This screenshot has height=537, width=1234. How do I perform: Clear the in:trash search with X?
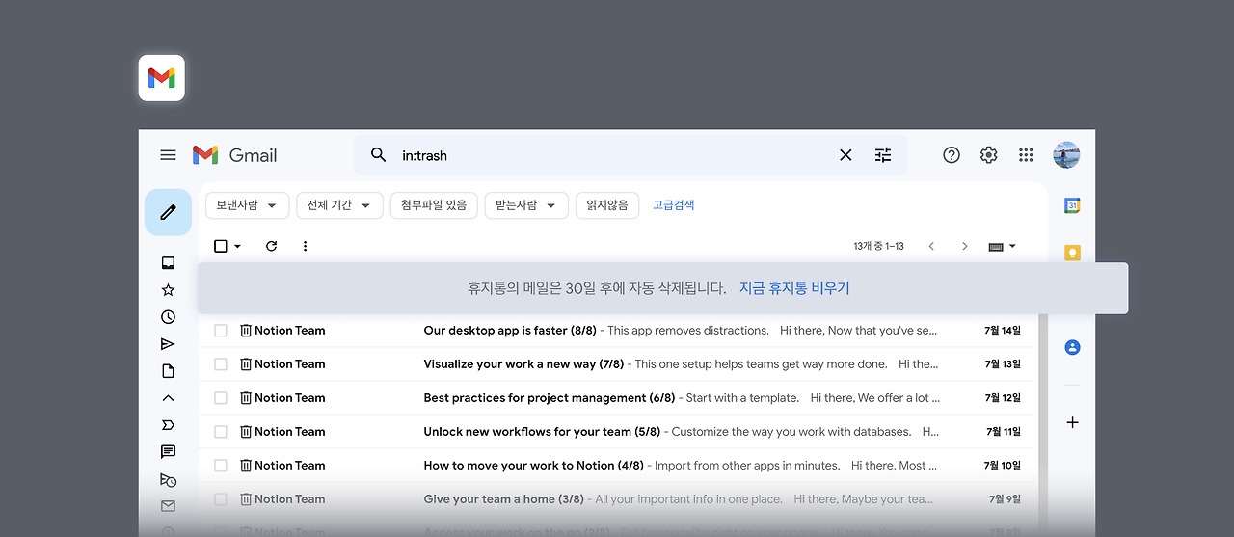click(845, 155)
